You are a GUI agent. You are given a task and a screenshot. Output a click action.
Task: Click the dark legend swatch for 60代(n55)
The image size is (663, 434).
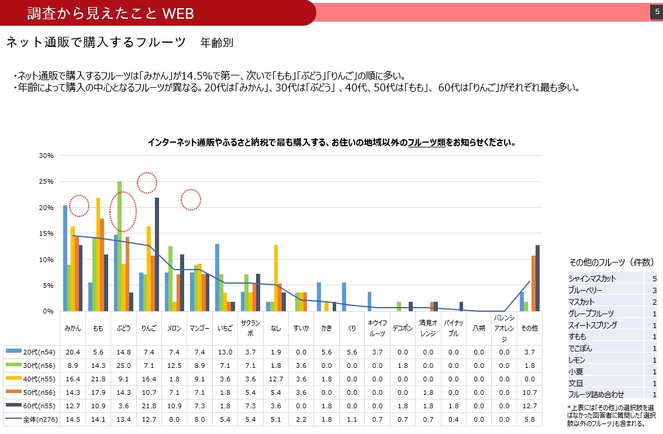pos(13,405)
